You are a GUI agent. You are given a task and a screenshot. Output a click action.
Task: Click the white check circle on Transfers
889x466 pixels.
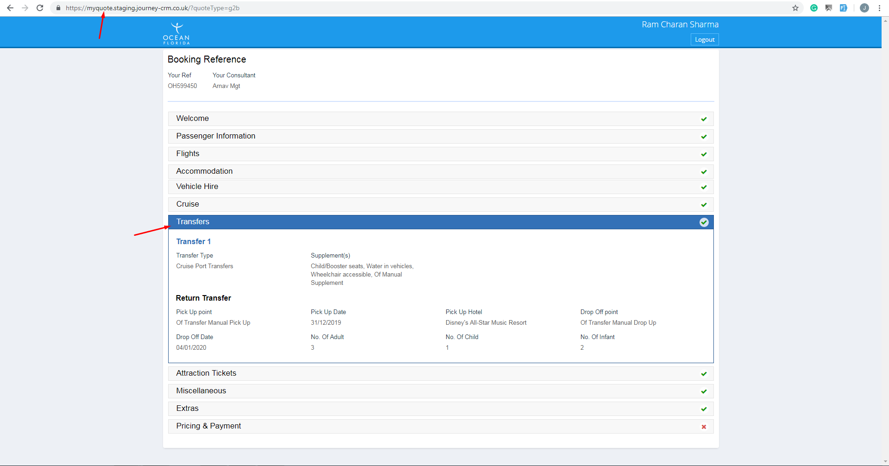point(704,222)
